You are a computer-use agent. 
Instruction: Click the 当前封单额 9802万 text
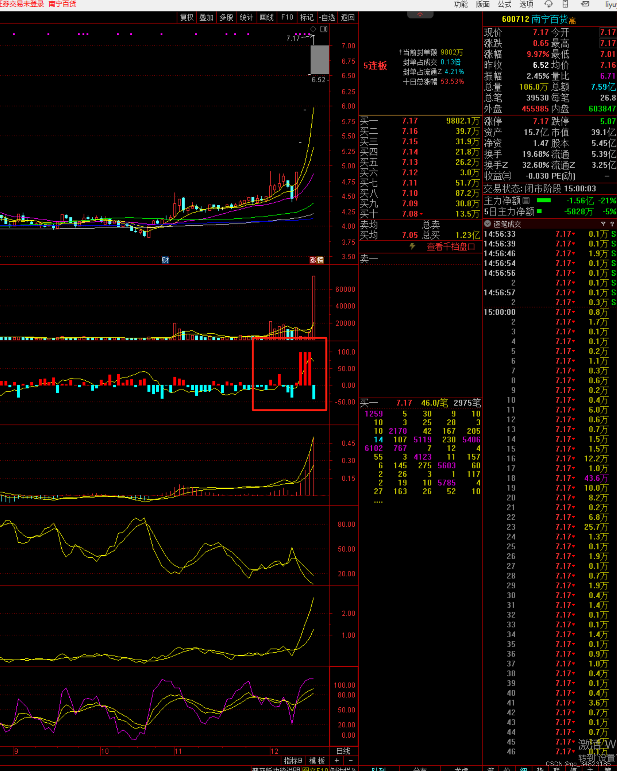(432, 52)
